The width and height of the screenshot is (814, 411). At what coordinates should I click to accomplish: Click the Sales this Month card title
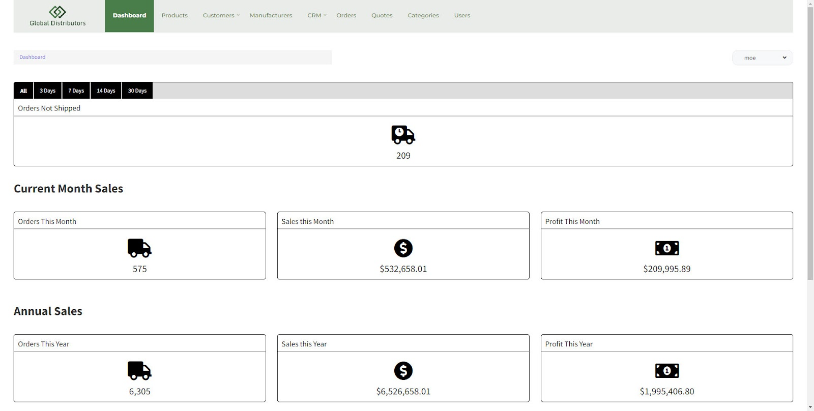[307, 221]
